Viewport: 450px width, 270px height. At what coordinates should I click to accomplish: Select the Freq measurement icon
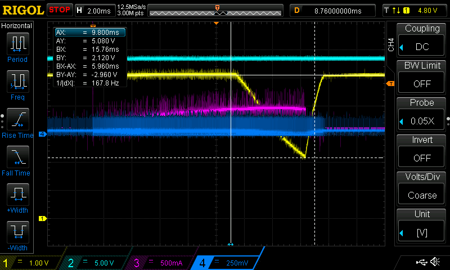pyautogui.click(x=18, y=81)
